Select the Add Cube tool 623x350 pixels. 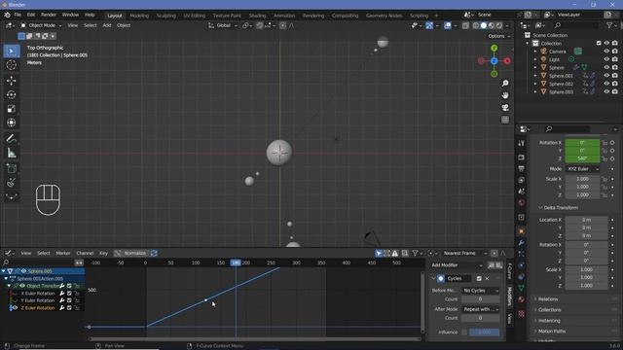[x=11, y=168]
